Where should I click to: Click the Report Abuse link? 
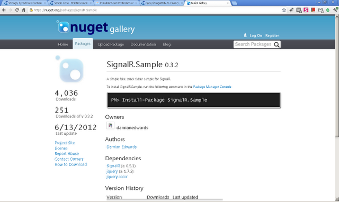click(67, 154)
